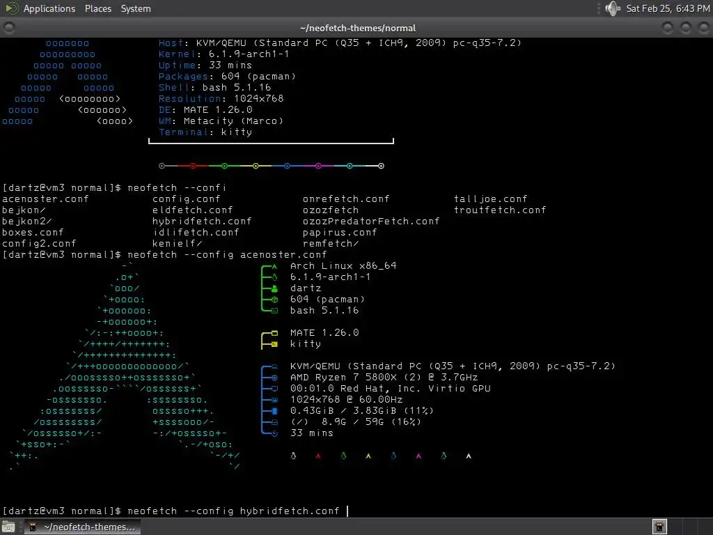Click the hybridfetch.conf file name in the listing
This screenshot has width=713, height=535.
coord(202,221)
